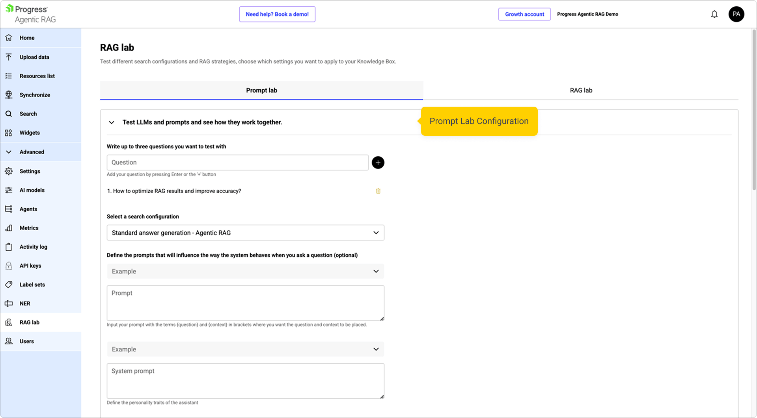Add question using the plus button
Viewport: 757px width, 418px height.
378,163
